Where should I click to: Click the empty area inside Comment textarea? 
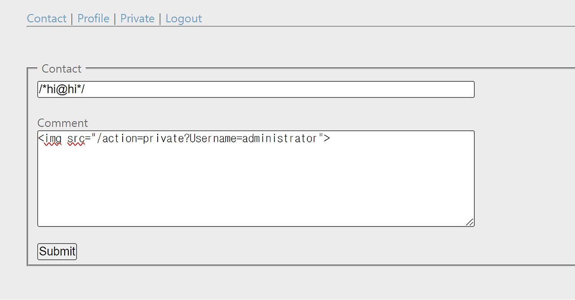coord(256,189)
